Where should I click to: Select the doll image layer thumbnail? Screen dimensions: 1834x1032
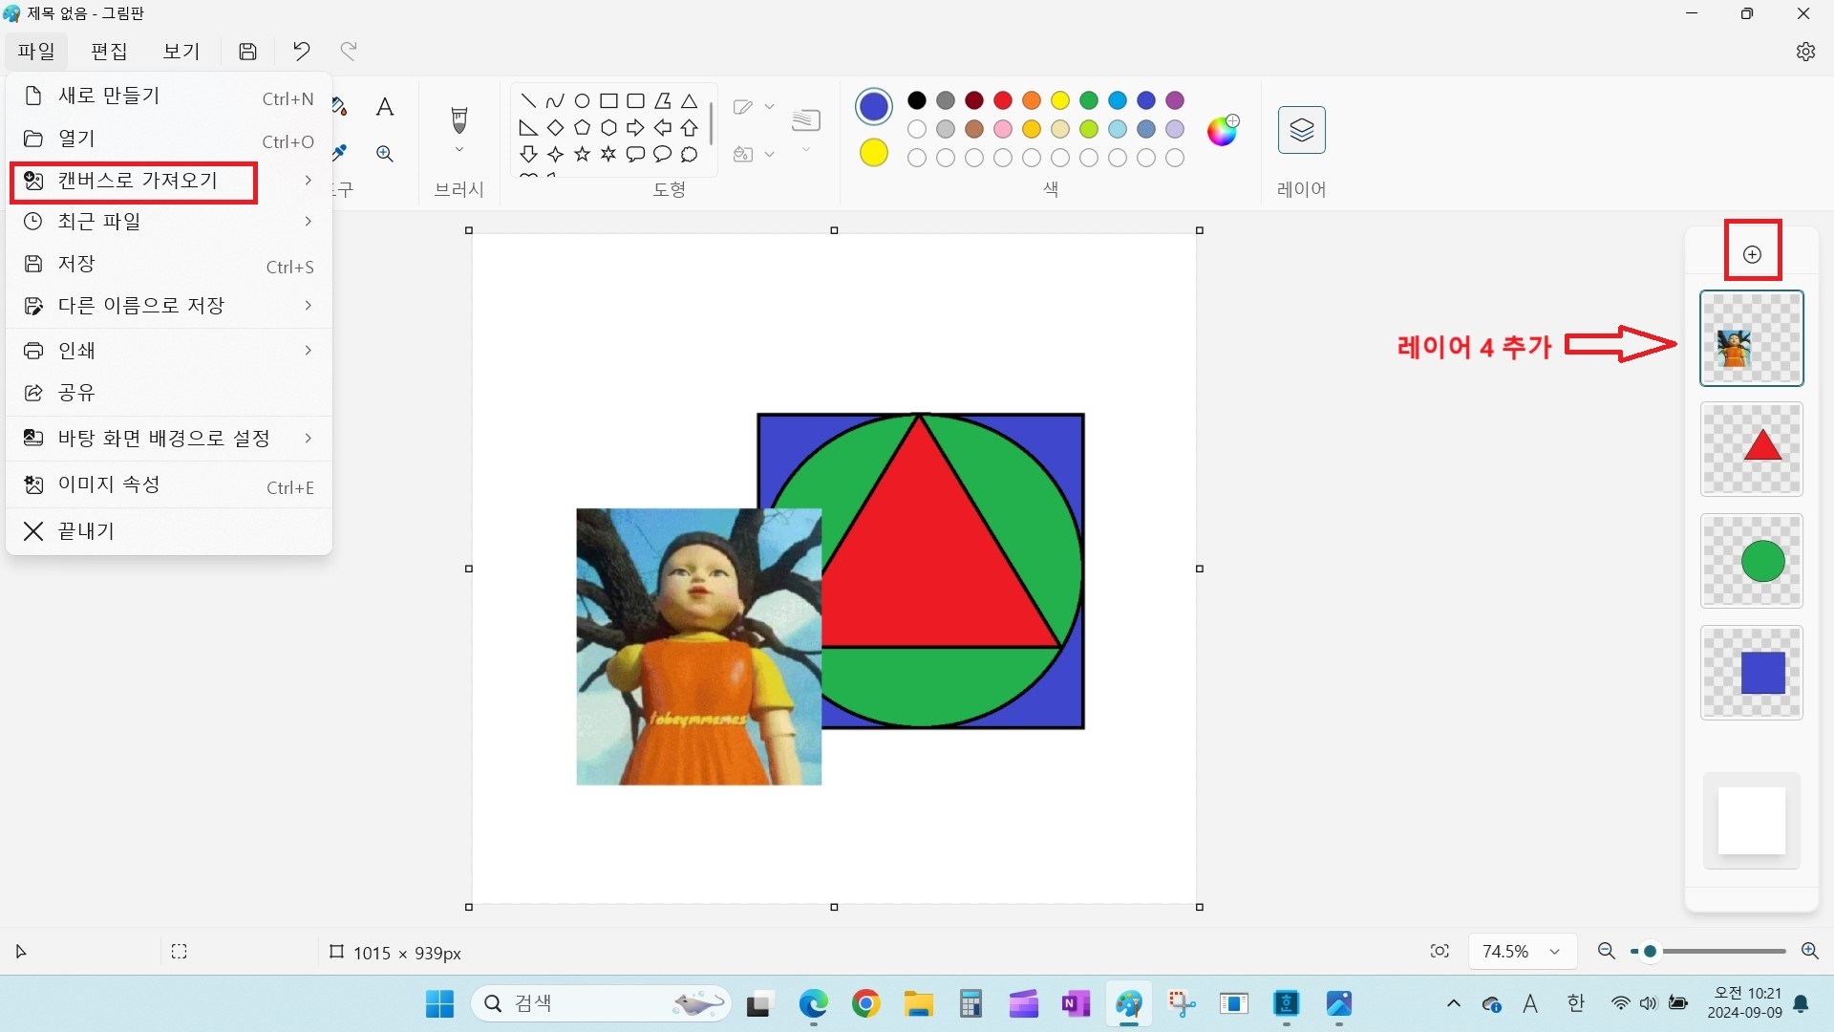(x=1752, y=338)
